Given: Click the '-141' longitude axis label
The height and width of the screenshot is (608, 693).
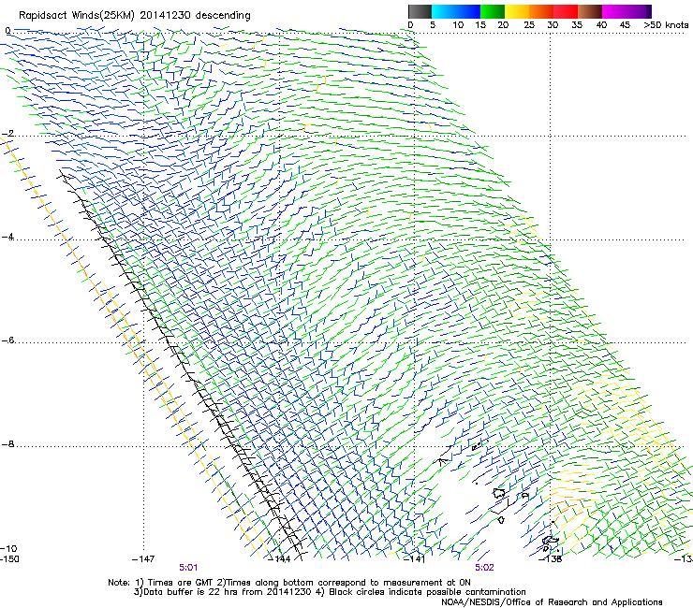Looking at the screenshot, I should coord(415,559).
